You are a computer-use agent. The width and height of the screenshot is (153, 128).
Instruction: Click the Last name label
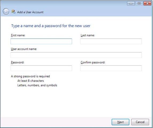pyautogui.click(x=88, y=35)
